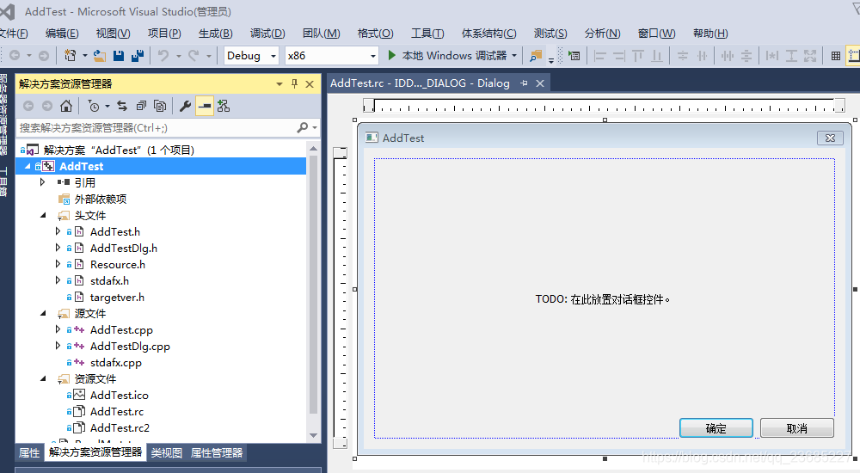The image size is (860, 473).
Task: Click the Test Dialog icon
Action: point(574,55)
